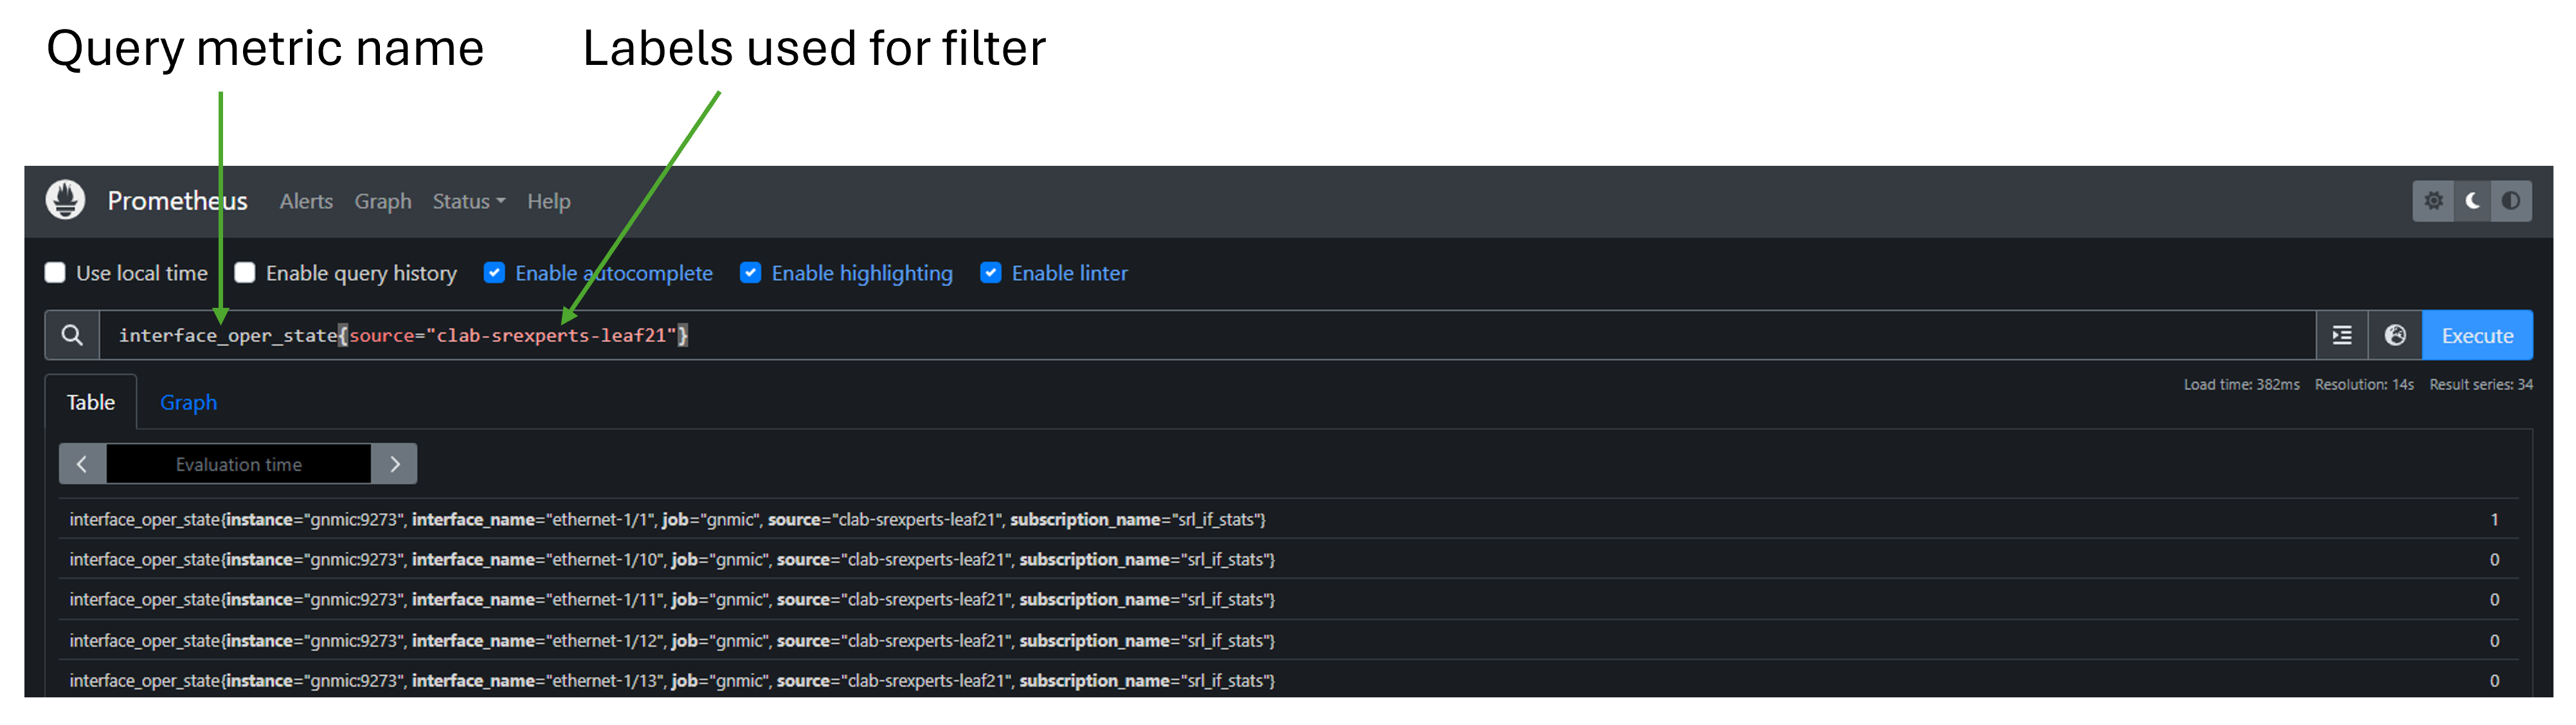Open the metrics explorer globe icon

(x=2395, y=335)
